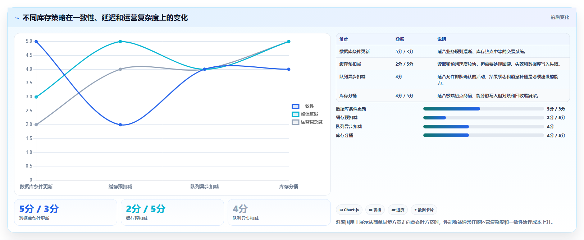The image size is (584, 240).
Task: Click the 维度 table column header
Action: [344, 39]
